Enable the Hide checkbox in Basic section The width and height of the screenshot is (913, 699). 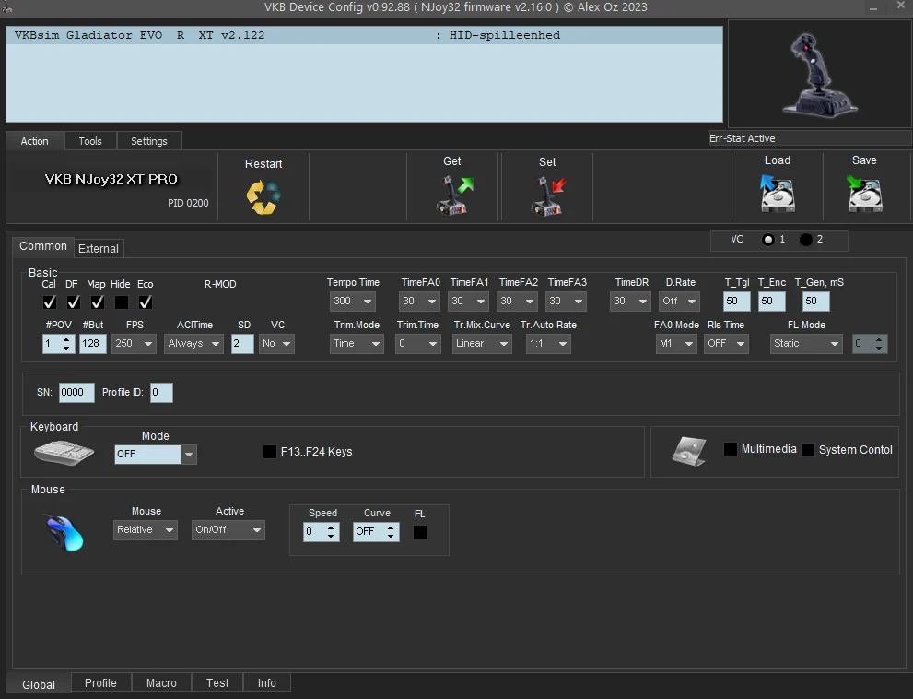[121, 302]
